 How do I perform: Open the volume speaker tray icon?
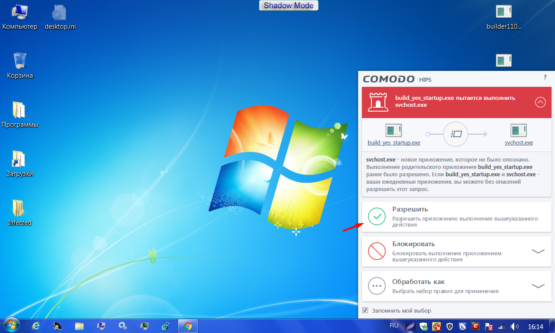point(515,326)
